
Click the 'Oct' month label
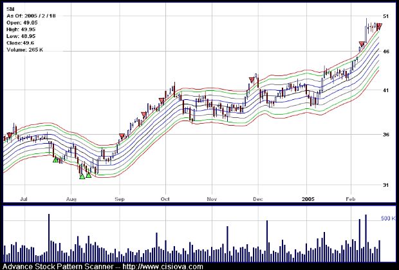[x=165, y=199]
